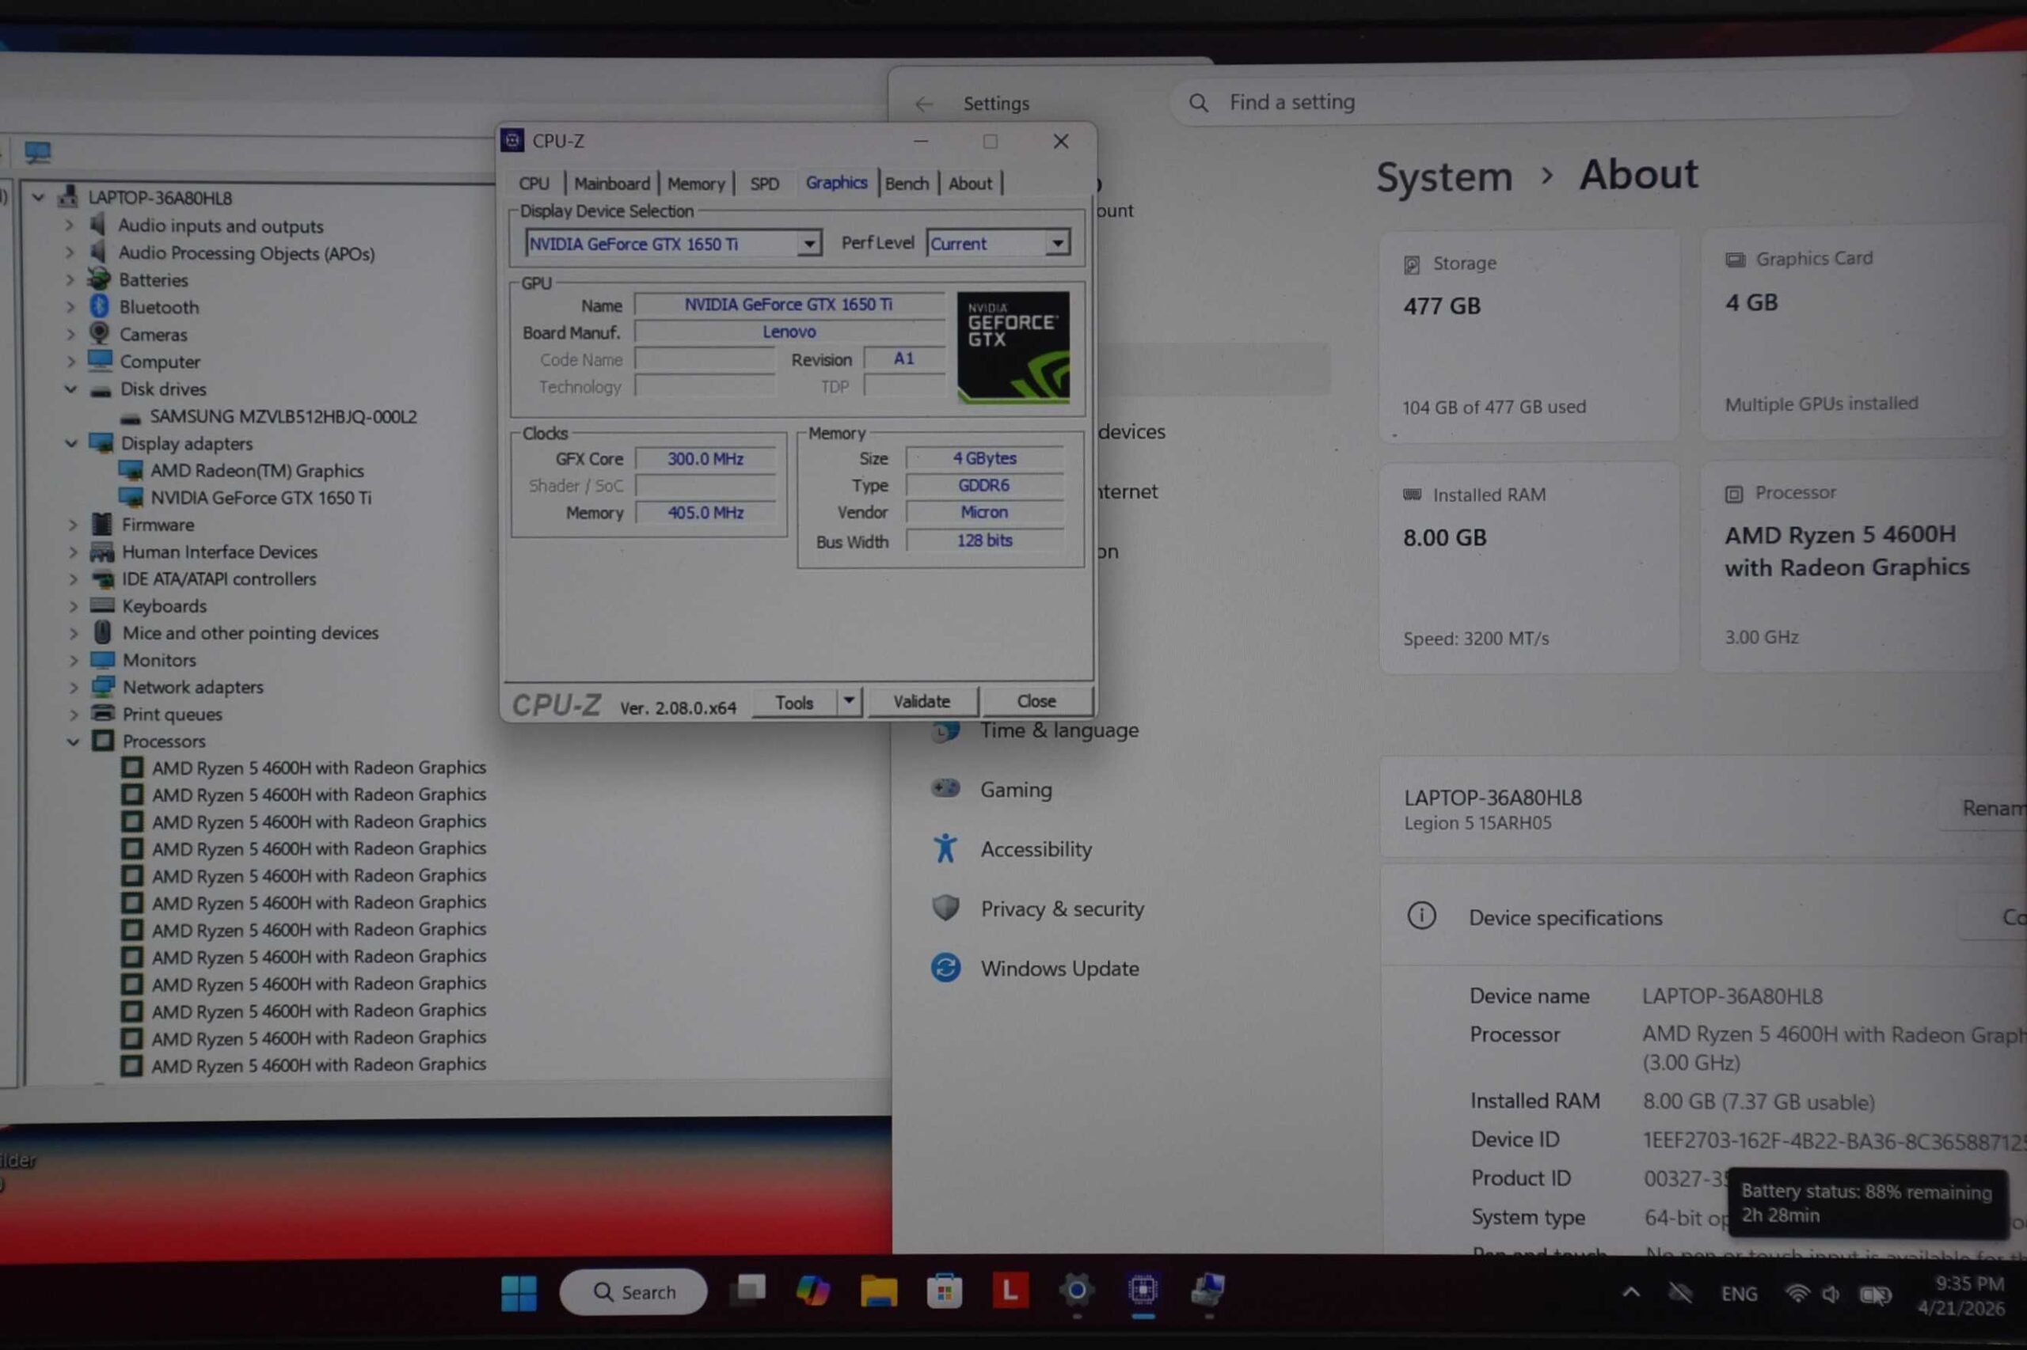Open the Perf Level dropdown

click(1056, 244)
